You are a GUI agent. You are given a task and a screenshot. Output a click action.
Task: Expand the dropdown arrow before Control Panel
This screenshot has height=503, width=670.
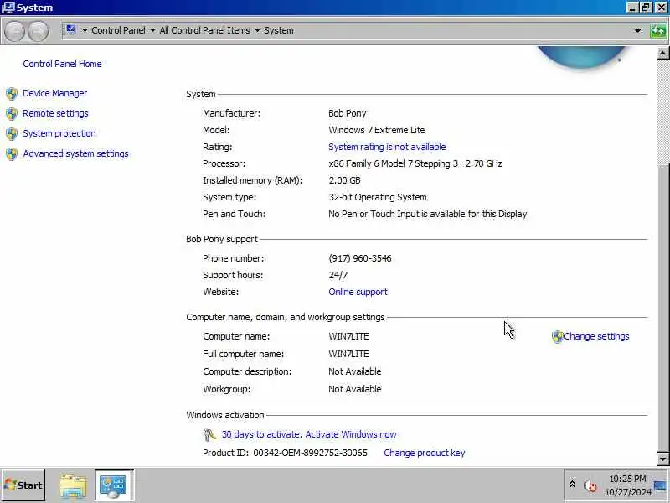[85, 30]
